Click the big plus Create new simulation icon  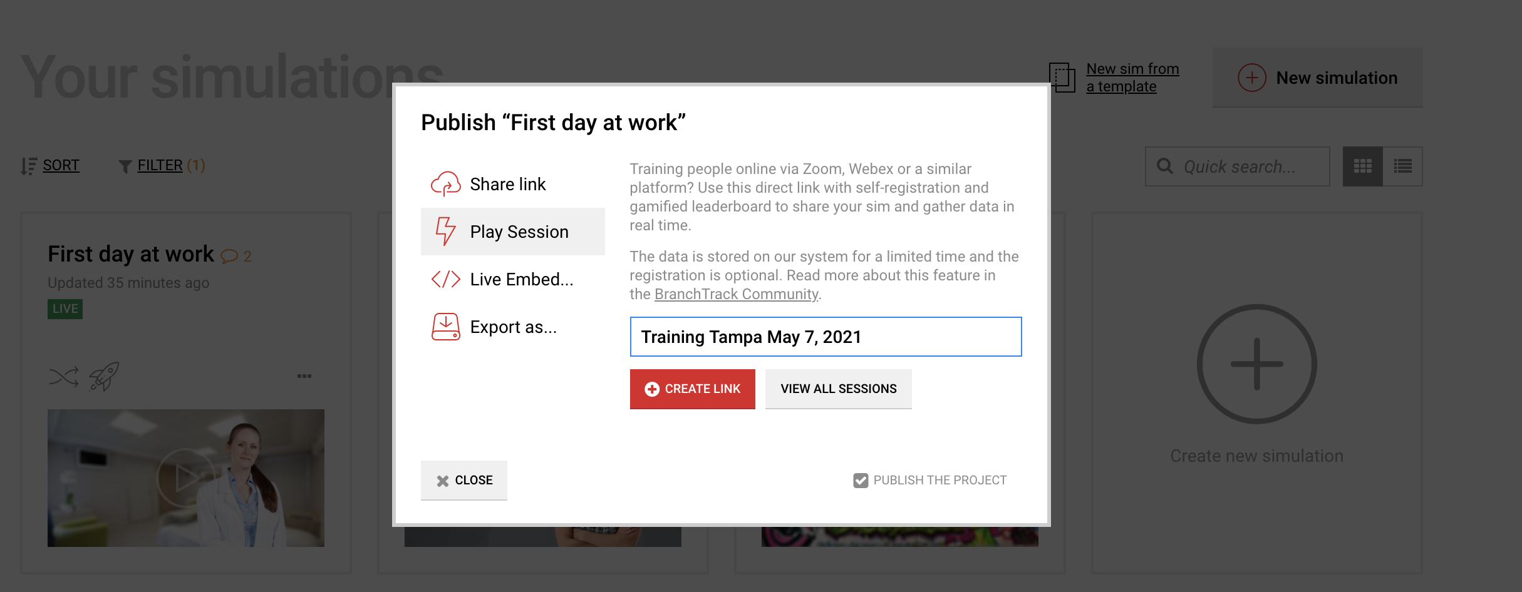point(1256,364)
